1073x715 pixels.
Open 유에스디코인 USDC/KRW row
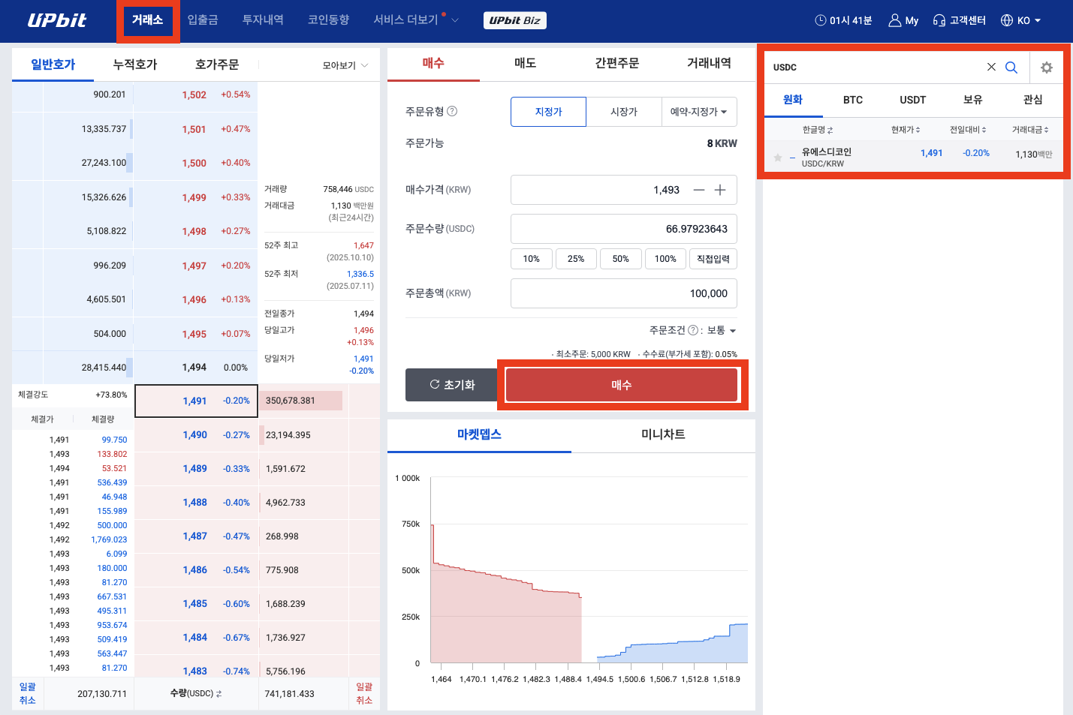pos(914,156)
